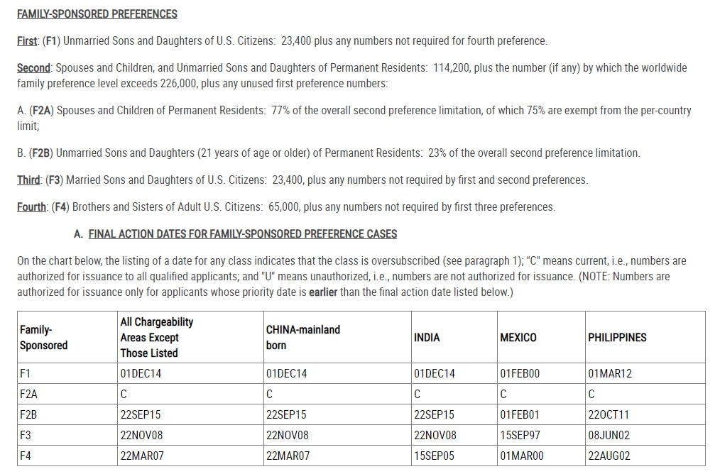Click the underlined 'Third' preference label
This screenshot has height=474, width=720.
click(28, 180)
